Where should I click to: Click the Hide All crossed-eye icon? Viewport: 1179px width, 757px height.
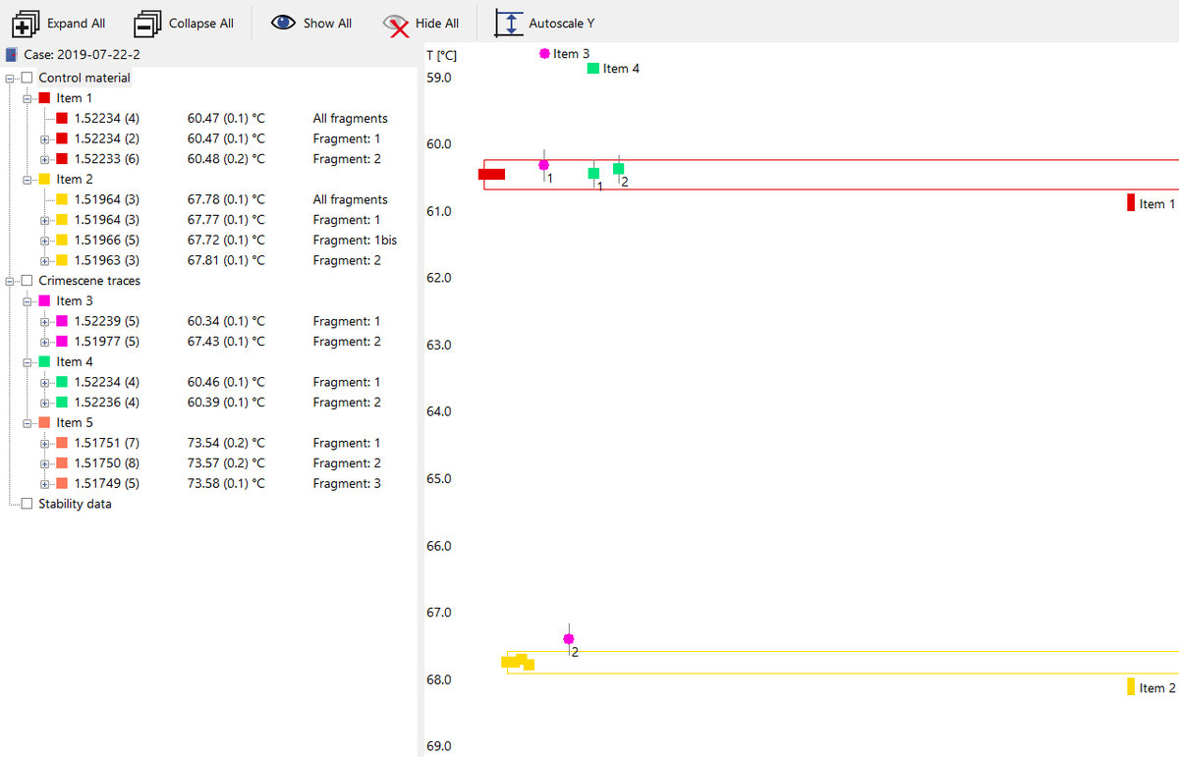(x=396, y=24)
